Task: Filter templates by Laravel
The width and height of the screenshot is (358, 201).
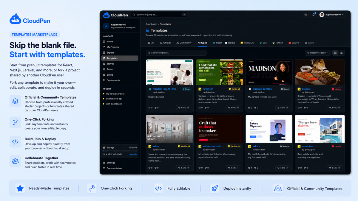Action: pyautogui.click(x=294, y=43)
